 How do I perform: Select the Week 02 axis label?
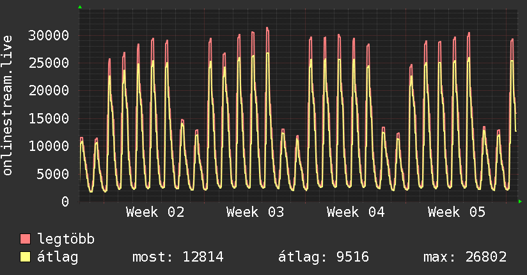click(x=155, y=212)
